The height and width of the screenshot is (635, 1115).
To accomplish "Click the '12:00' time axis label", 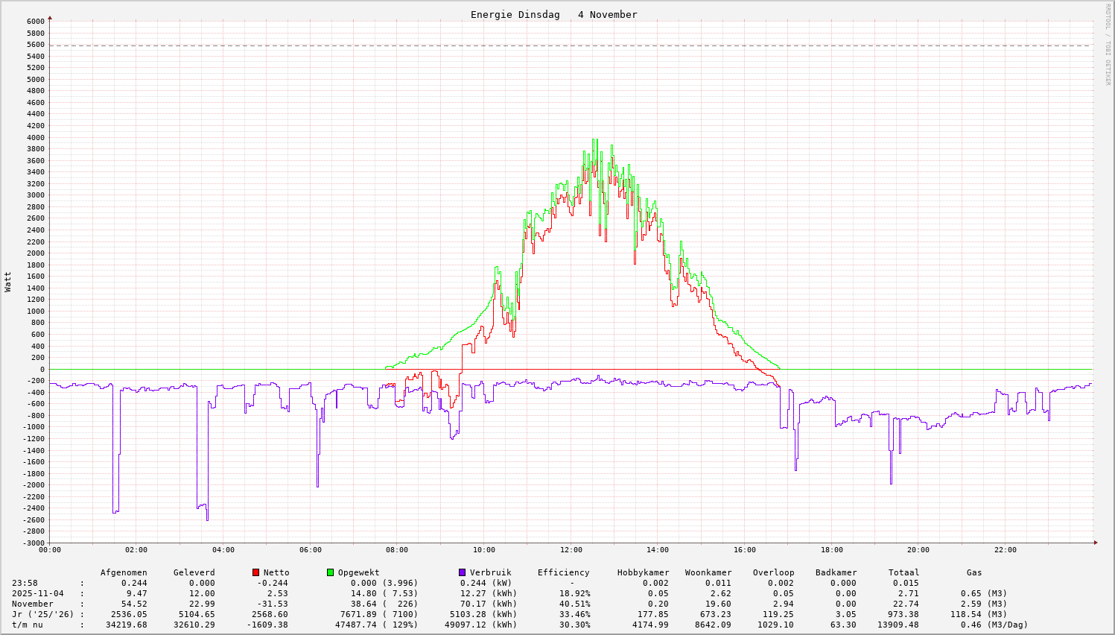I will pos(571,550).
